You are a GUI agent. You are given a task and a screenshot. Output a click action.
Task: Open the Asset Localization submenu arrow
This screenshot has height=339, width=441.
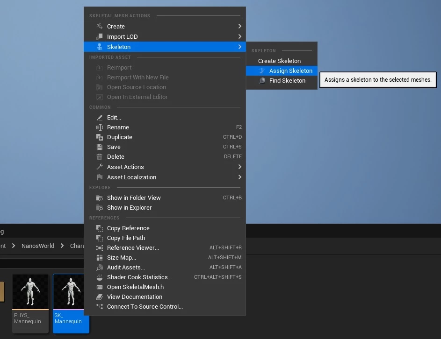239,177
